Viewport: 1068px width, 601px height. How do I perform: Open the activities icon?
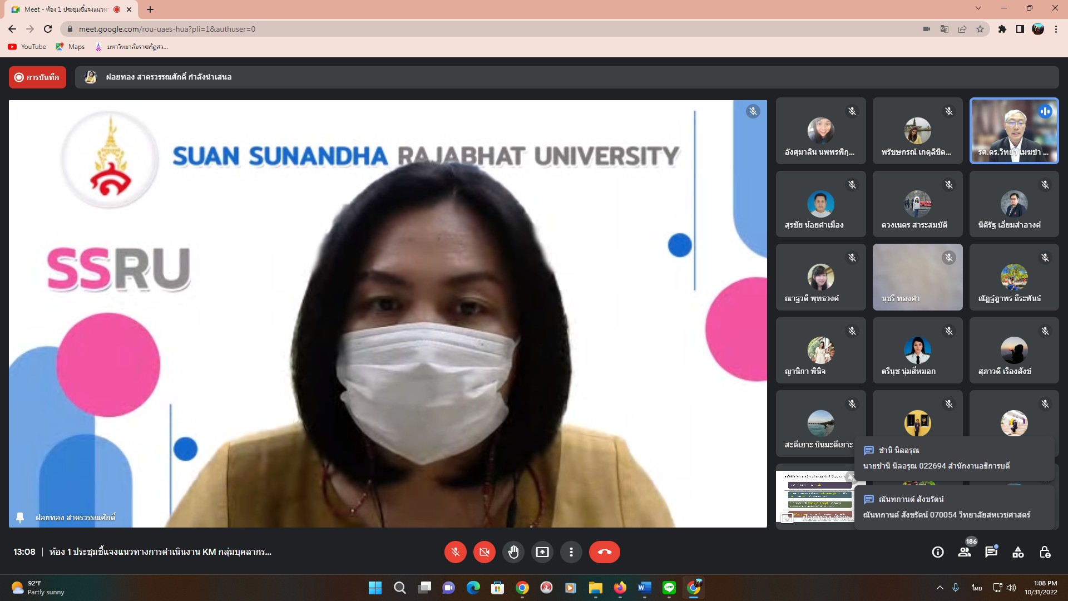[x=1018, y=552]
